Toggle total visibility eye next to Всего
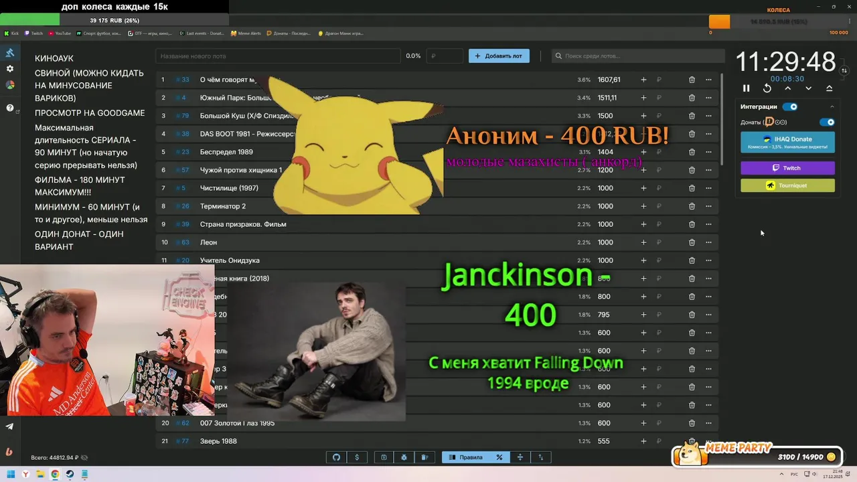 84,458
